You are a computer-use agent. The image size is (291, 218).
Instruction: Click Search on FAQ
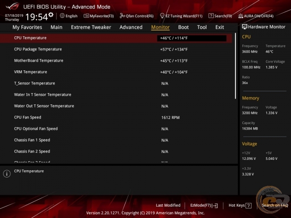tap(275, 205)
